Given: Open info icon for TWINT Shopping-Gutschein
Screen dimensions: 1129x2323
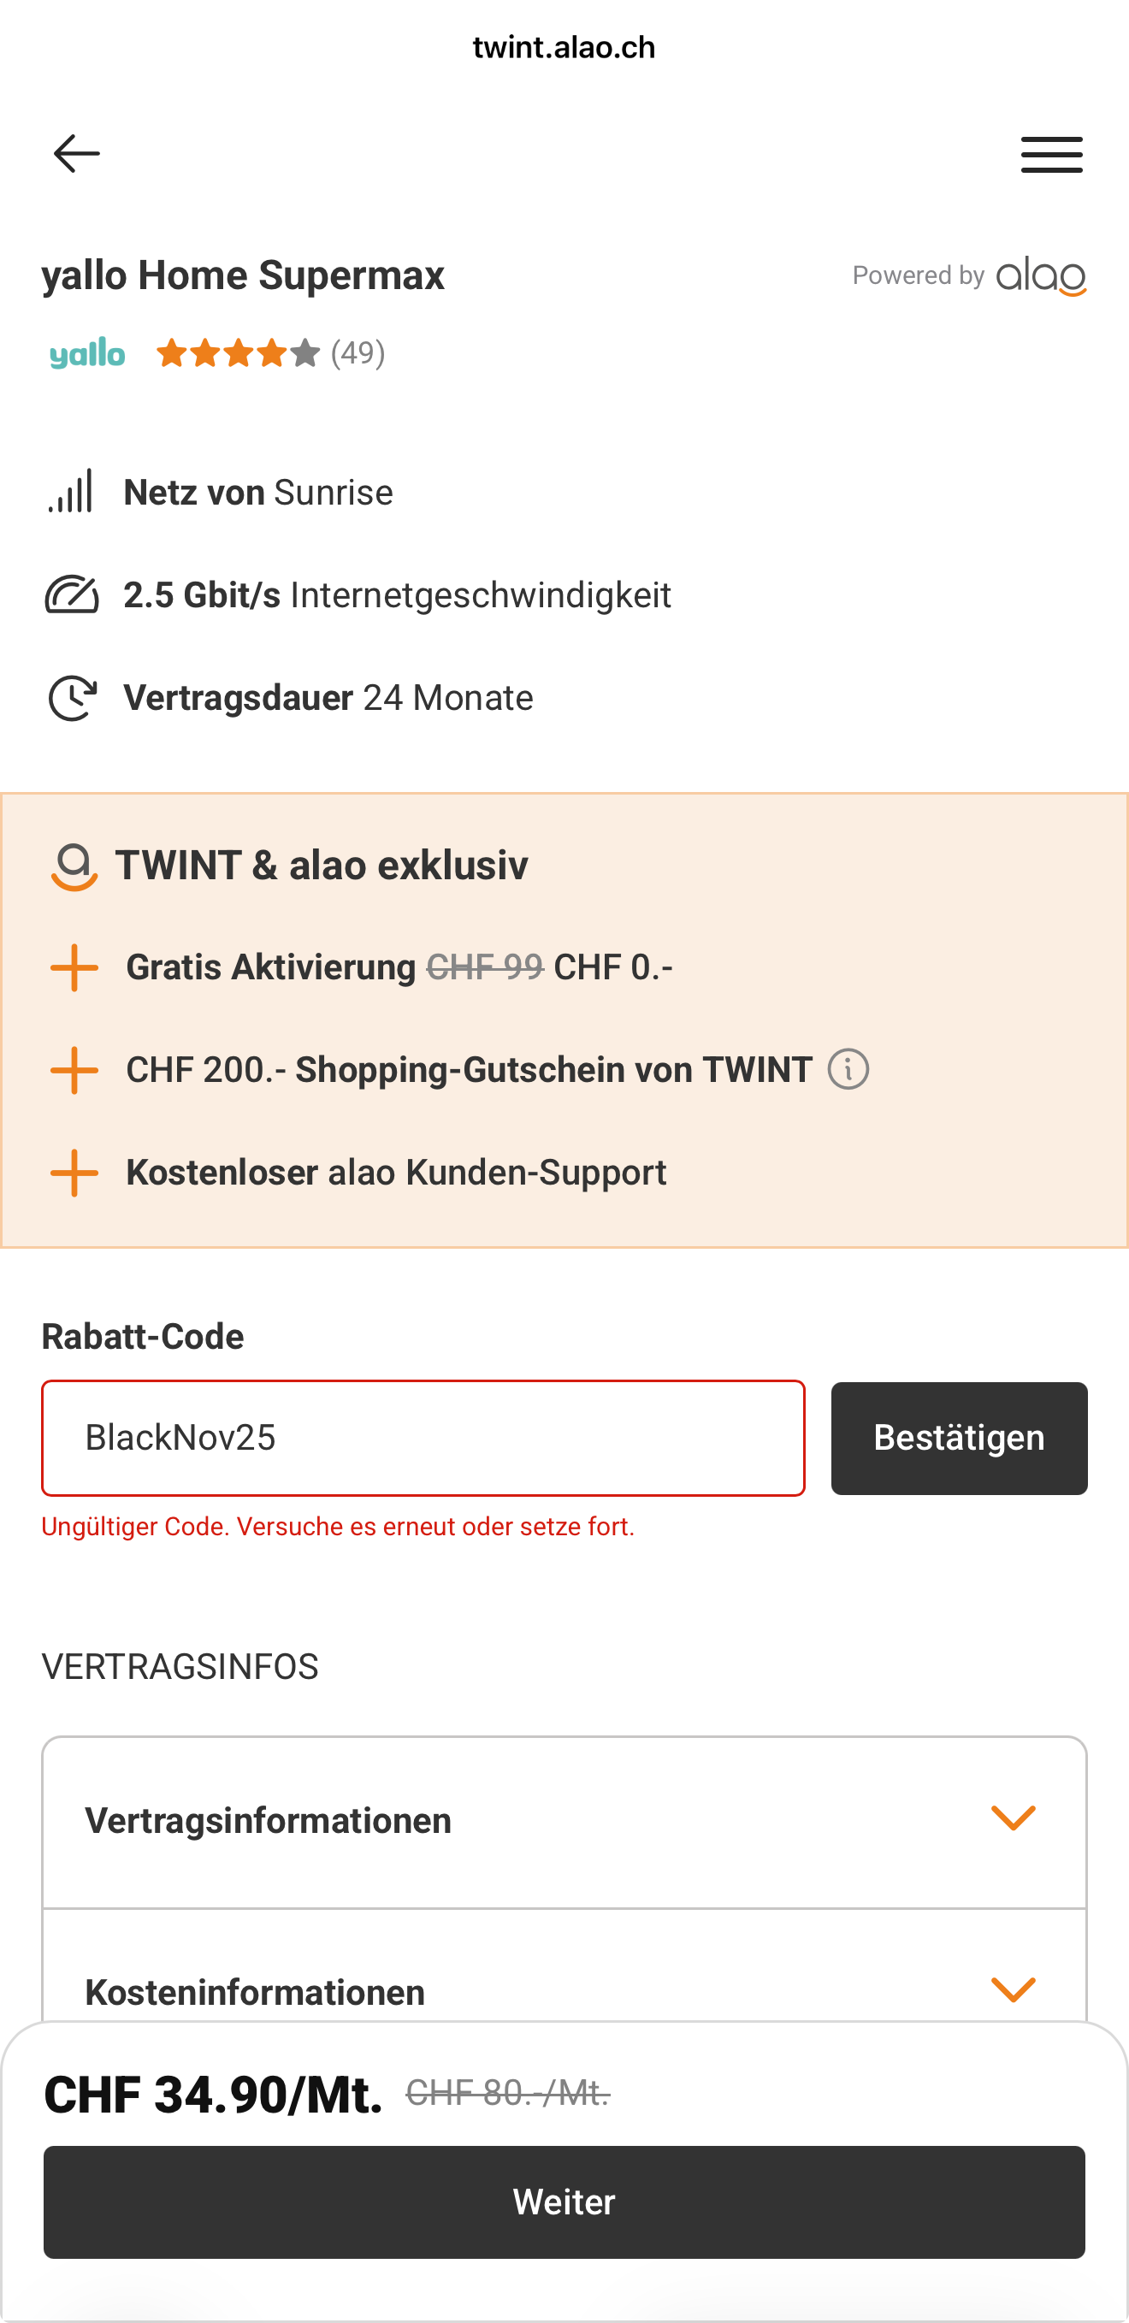Looking at the screenshot, I should click(x=848, y=1071).
